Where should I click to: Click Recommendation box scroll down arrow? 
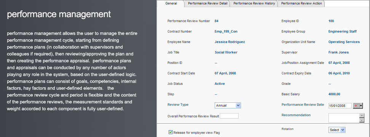click(x=362, y=120)
